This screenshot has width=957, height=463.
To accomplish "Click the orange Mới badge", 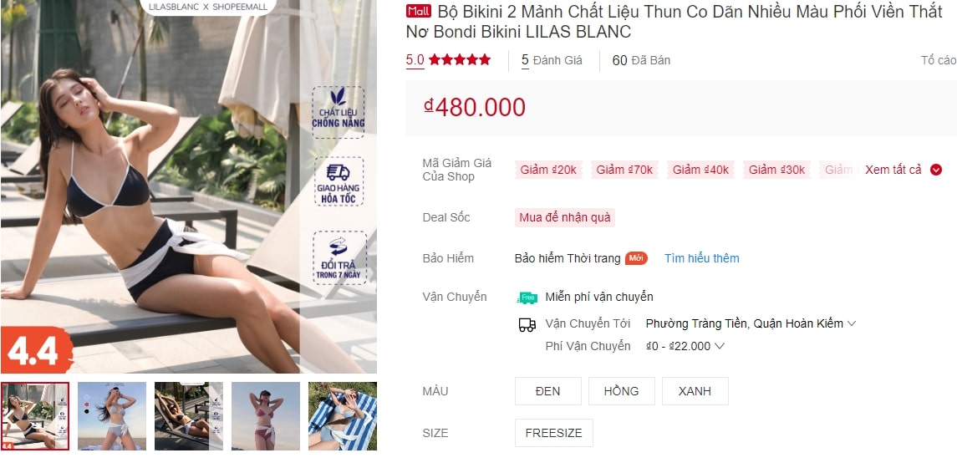I will [636, 258].
